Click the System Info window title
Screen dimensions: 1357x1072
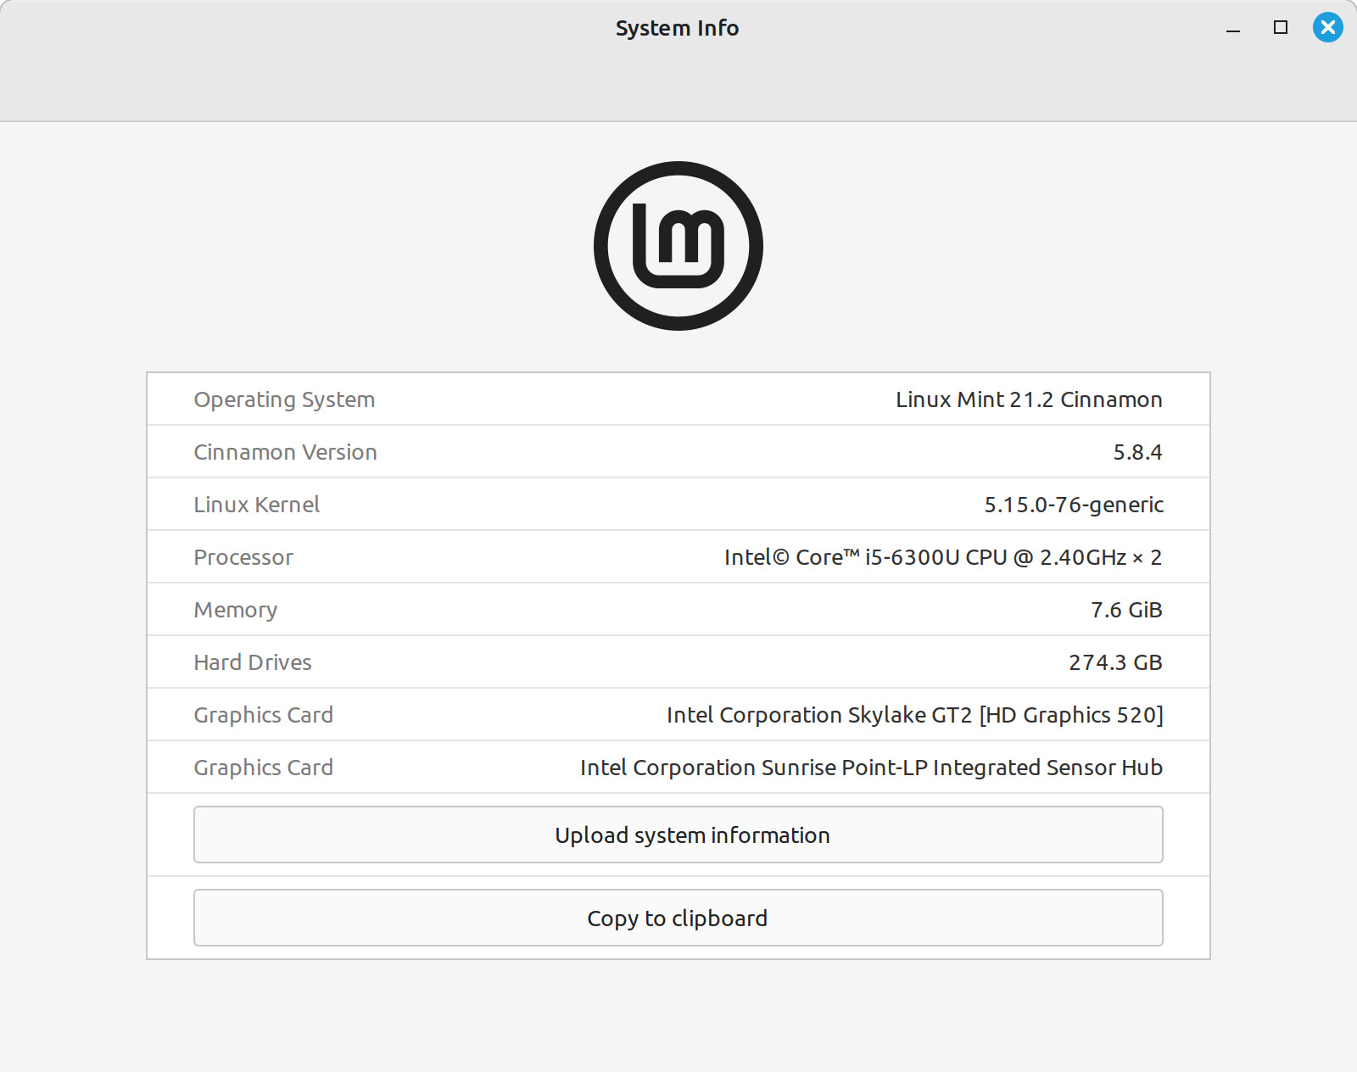tap(677, 28)
